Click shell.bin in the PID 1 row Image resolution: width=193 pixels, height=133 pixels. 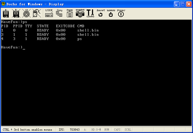click(88, 30)
